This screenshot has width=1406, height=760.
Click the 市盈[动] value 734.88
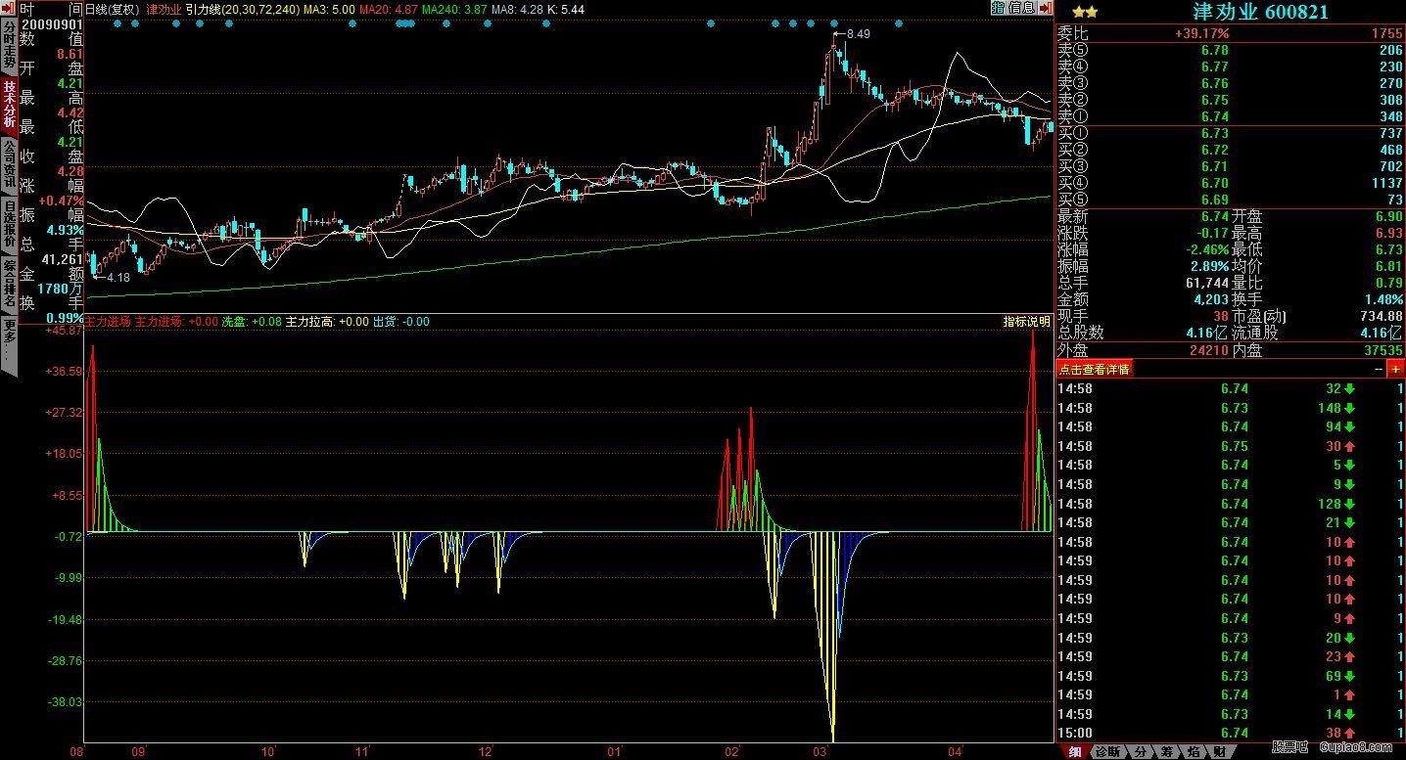[1381, 316]
